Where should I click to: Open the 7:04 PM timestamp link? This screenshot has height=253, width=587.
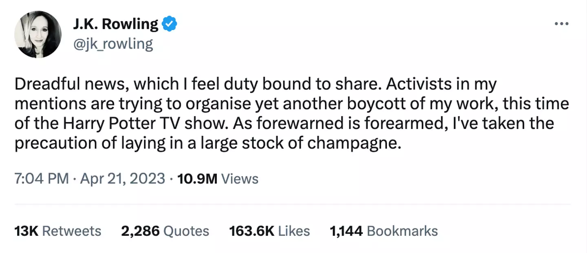tap(41, 179)
